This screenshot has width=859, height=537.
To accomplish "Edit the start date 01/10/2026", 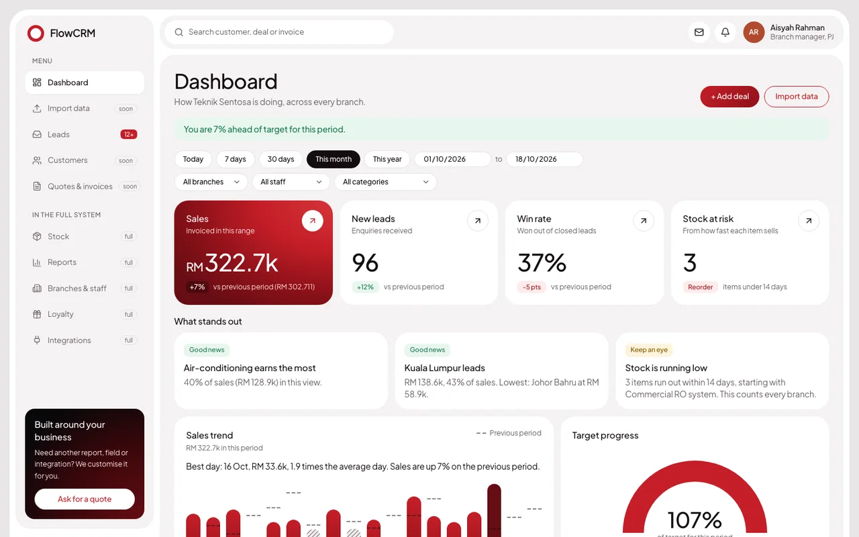I will pos(453,159).
